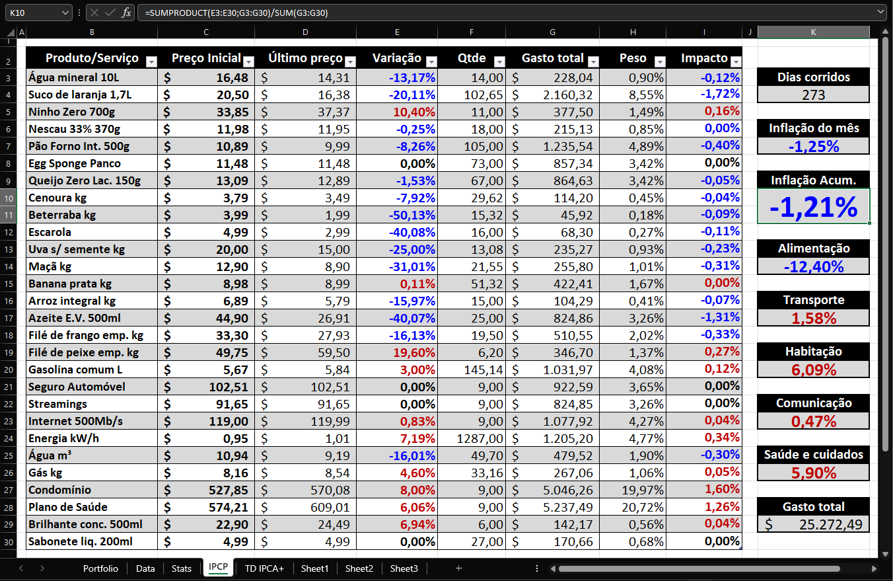This screenshot has height=581, width=893.
Task: Open the Qtde filter dropdown
Action: (x=499, y=61)
